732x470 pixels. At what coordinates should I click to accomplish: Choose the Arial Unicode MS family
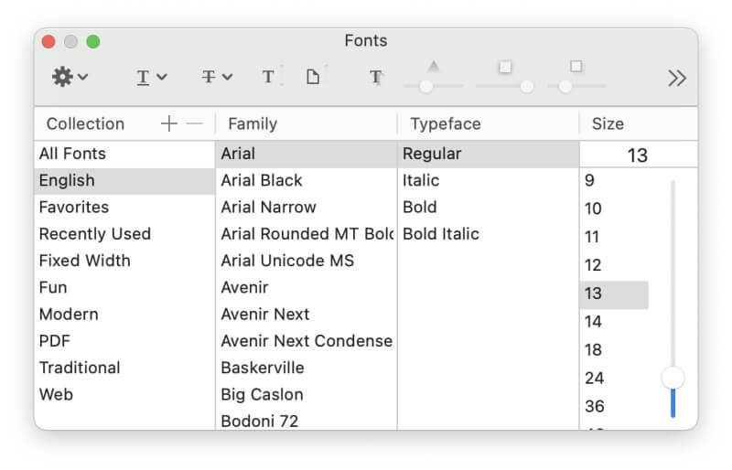pyautogui.click(x=307, y=261)
